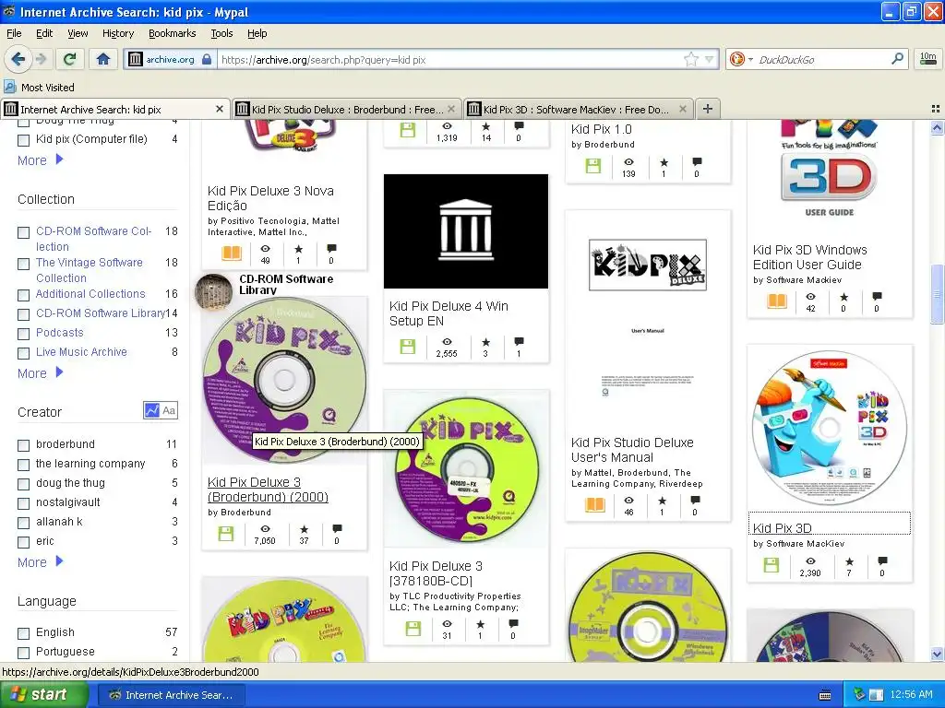Open a new tab with the plus button

[x=708, y=109]
